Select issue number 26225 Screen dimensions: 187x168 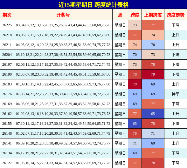pos(7,25)
